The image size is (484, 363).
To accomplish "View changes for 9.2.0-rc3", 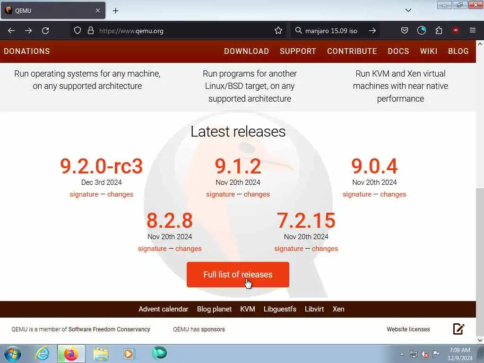I will (x=120, y=194).
